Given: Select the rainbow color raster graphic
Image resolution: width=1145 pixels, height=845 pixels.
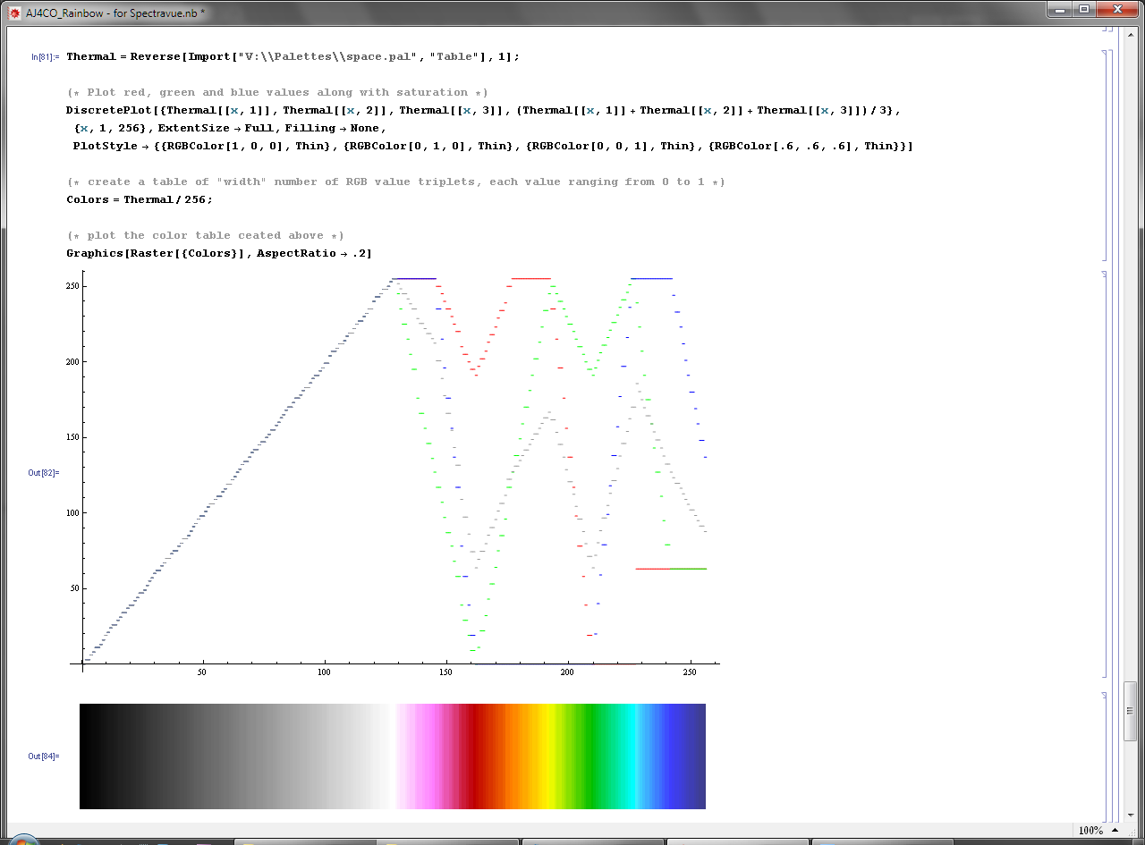Looking at the screenshot, I should click(392, 756).
